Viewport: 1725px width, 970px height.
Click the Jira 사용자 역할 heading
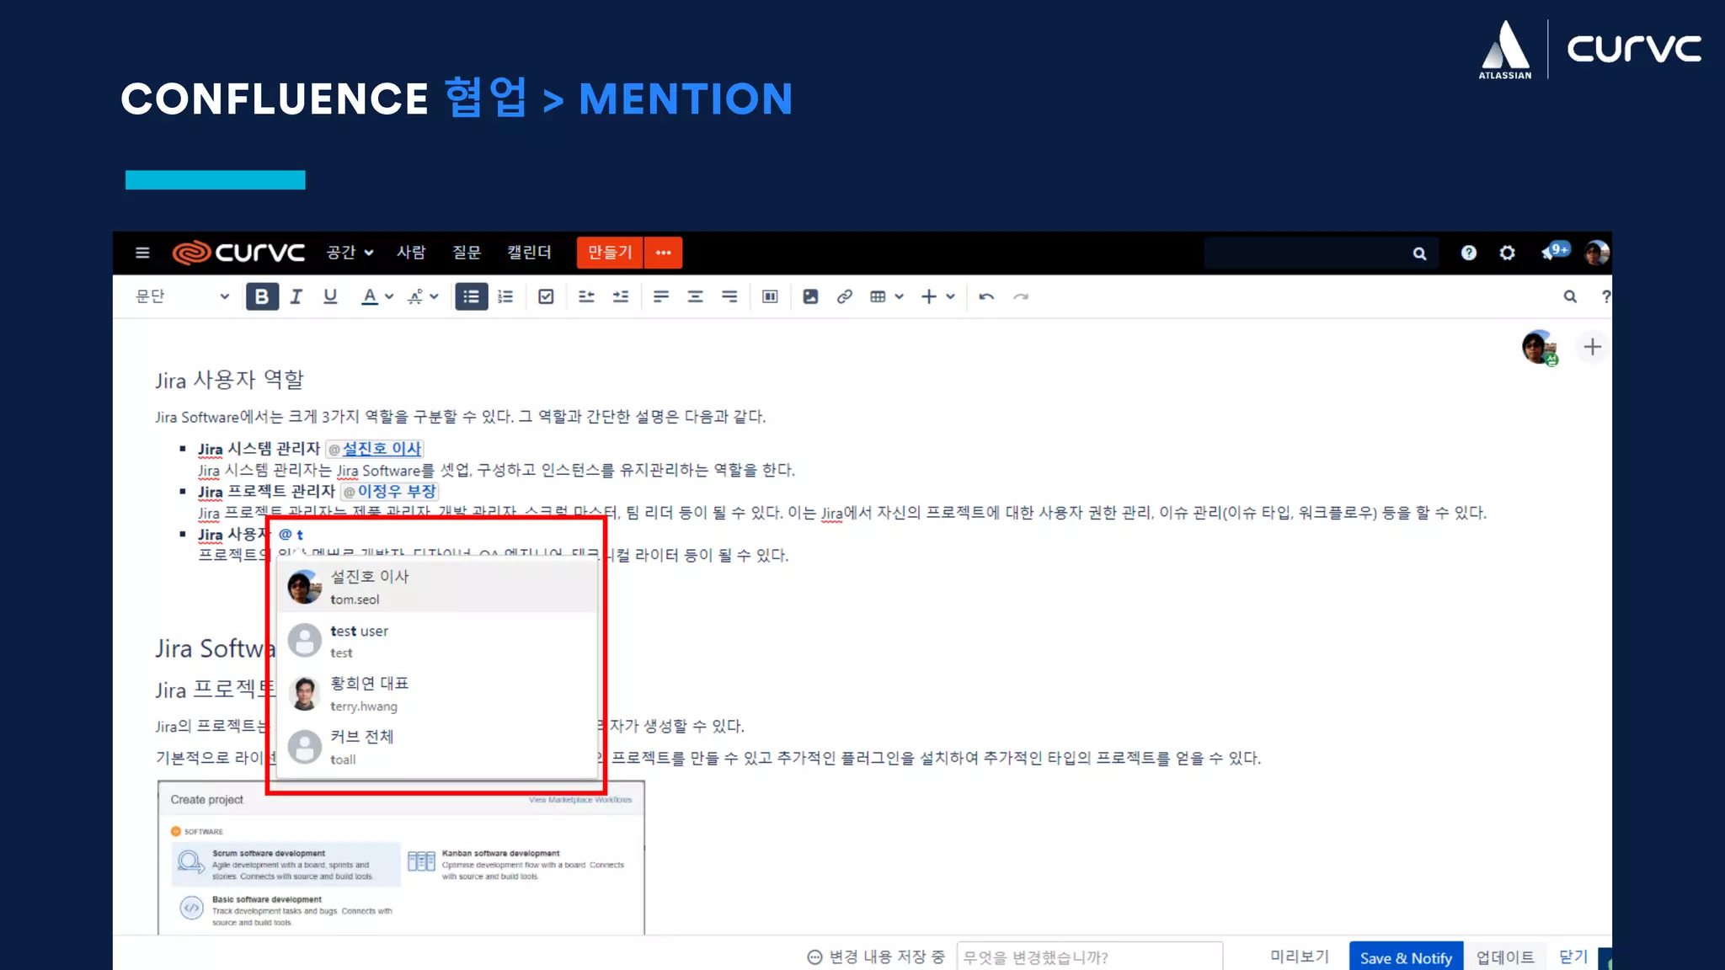click(229, 380)
